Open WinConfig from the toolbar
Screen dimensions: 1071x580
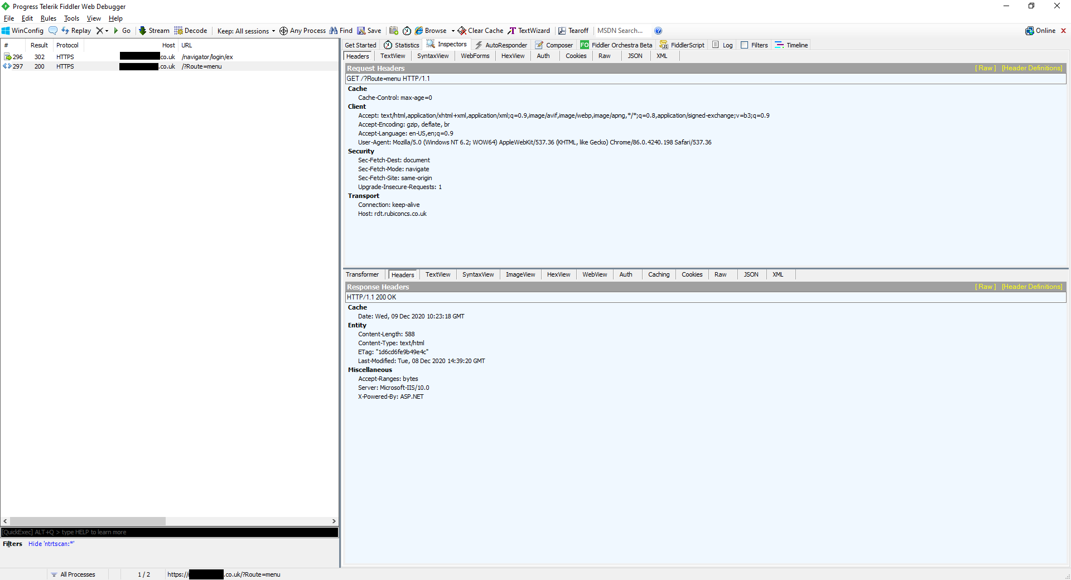tap(23, 31)
